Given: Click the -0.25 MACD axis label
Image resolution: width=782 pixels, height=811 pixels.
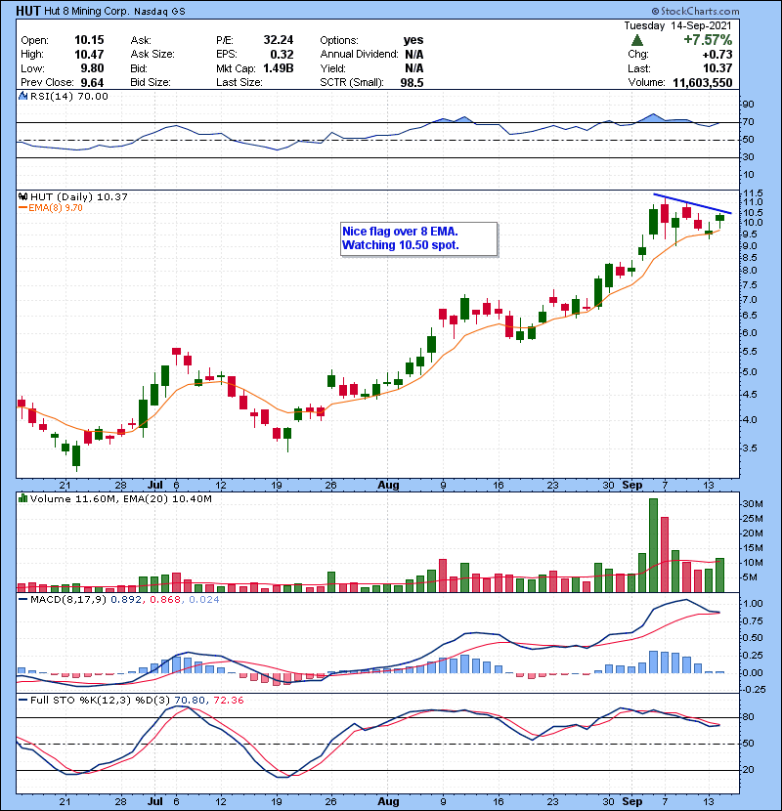Looking at the screenshot, I should coord(753,690).
